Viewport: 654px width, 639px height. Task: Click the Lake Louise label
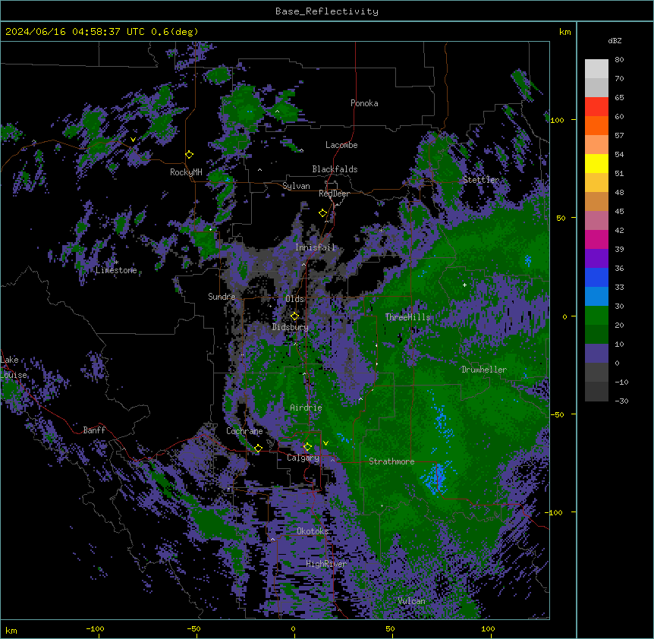[x=14, y=367]
